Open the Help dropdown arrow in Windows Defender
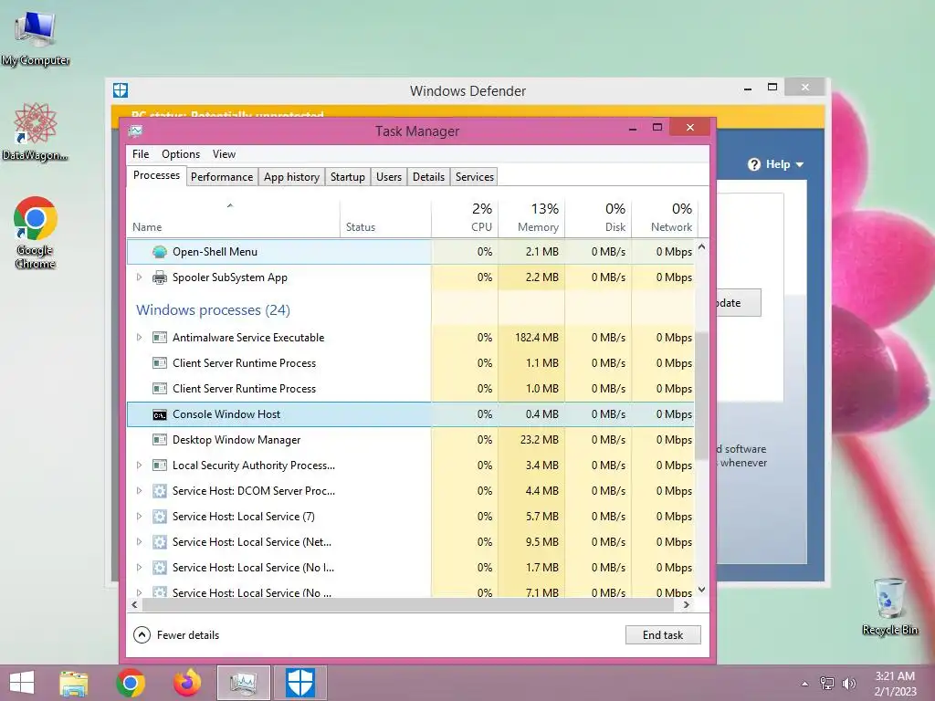 point(800,164)
